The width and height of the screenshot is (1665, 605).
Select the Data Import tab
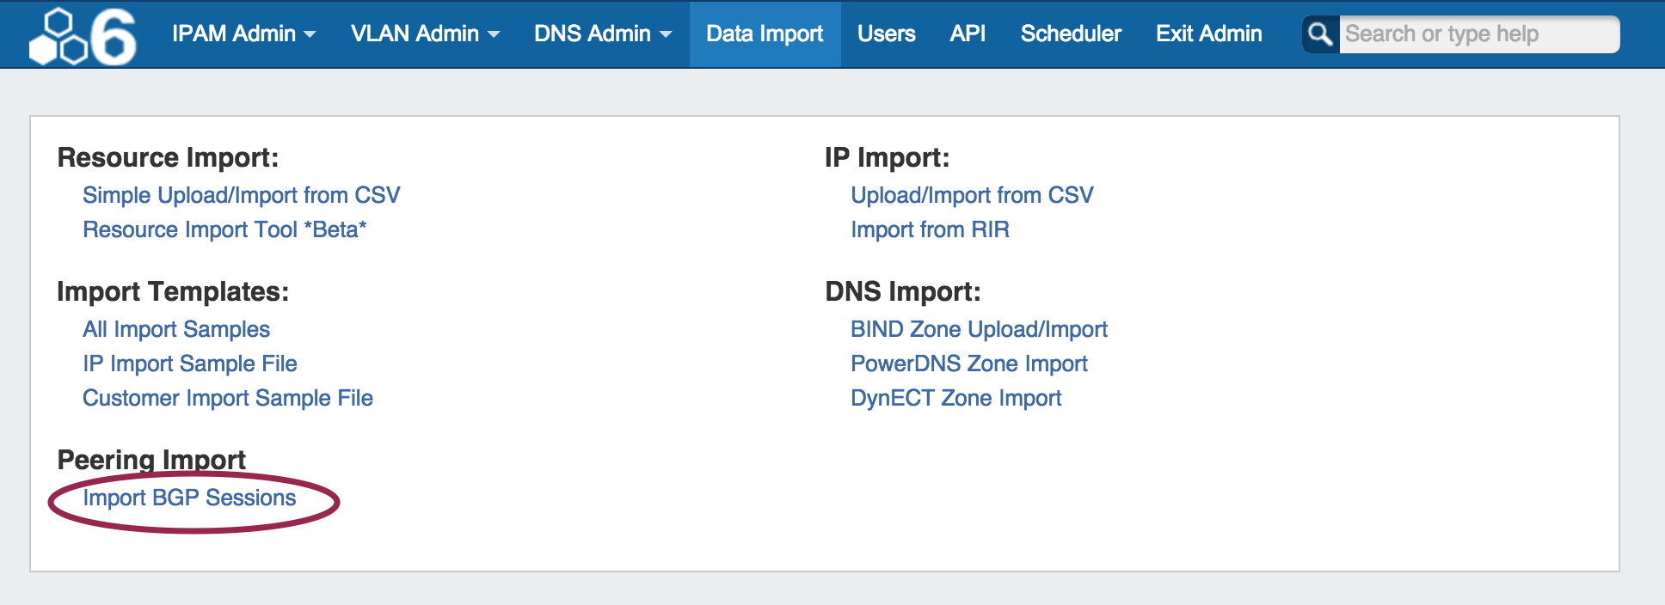(765, 34)
